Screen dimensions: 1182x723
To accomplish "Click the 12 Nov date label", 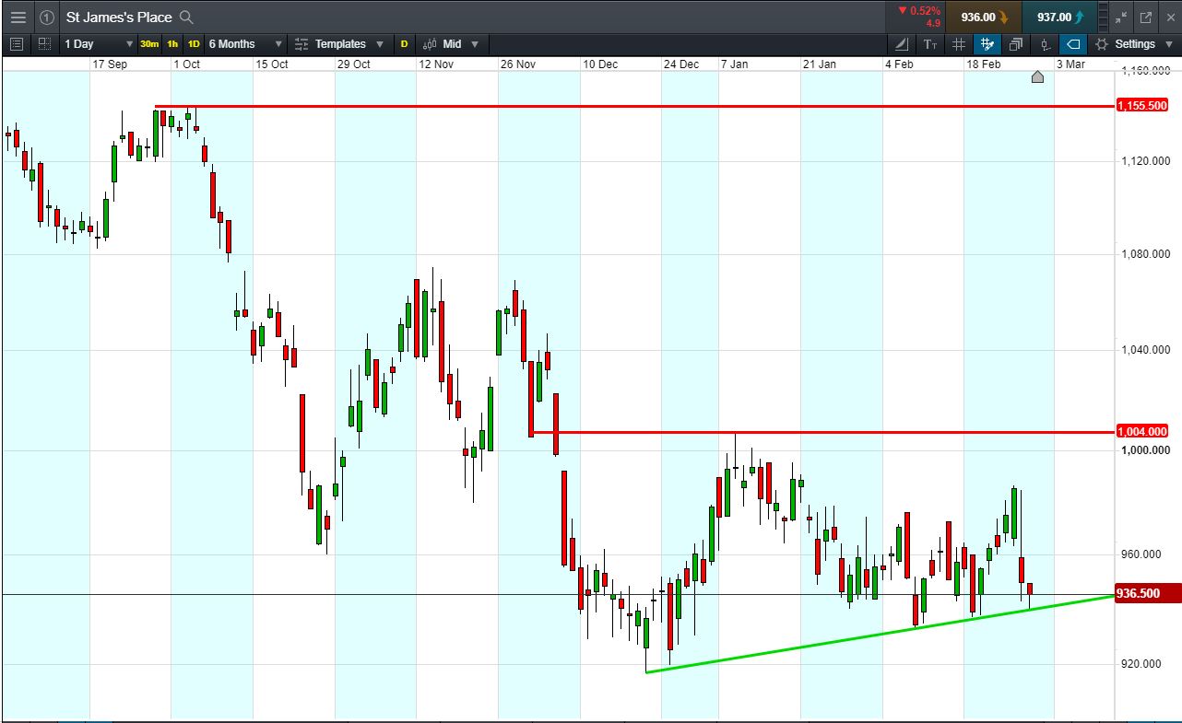I will click(x=436, y=64).
